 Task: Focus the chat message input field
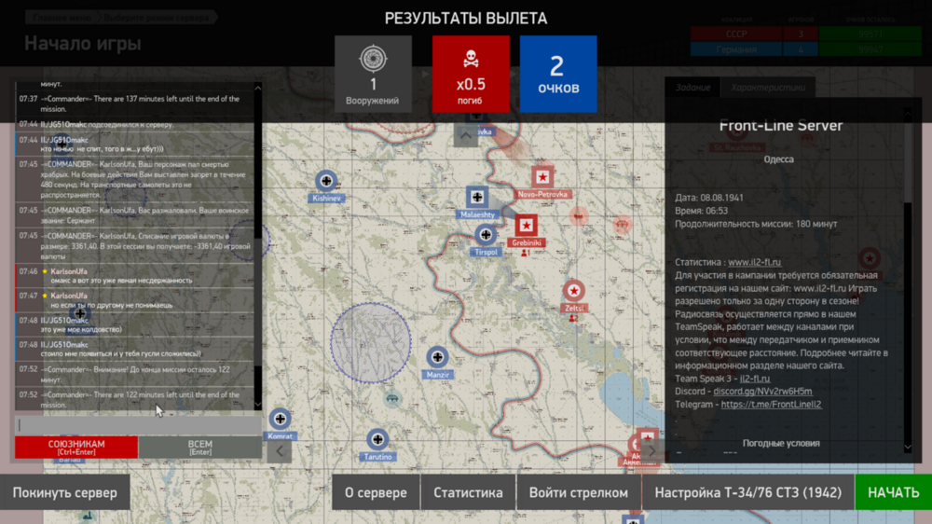coord(138,424)
